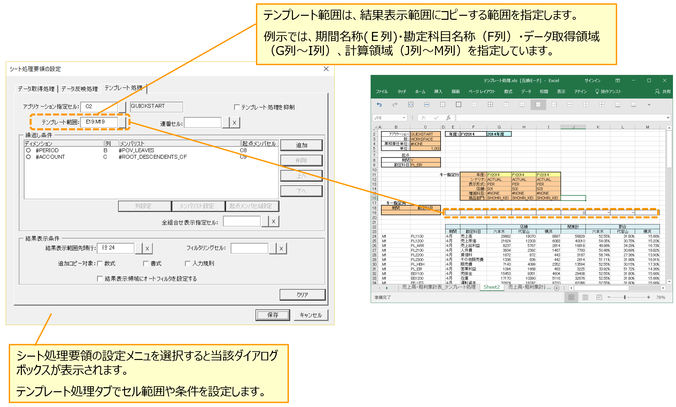The image size is (676, 407).
Task: Check the 入力規則 checkbox
Action: [188, 264]
